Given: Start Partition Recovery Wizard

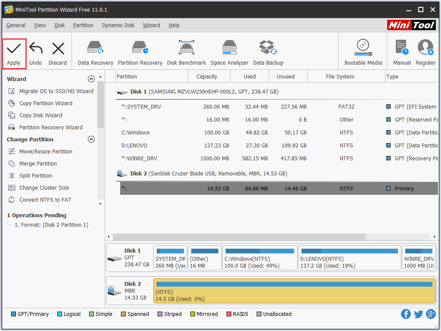Looking at the screenshot, I should [45, 128].
